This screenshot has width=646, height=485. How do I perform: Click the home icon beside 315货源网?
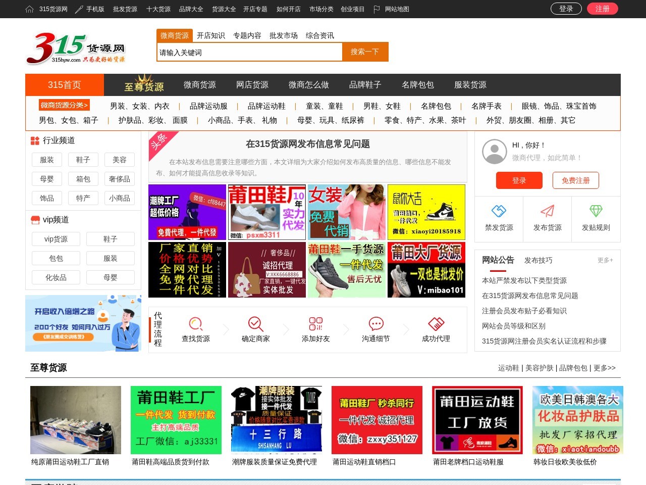pyautogui.click(x=30, y=9)
